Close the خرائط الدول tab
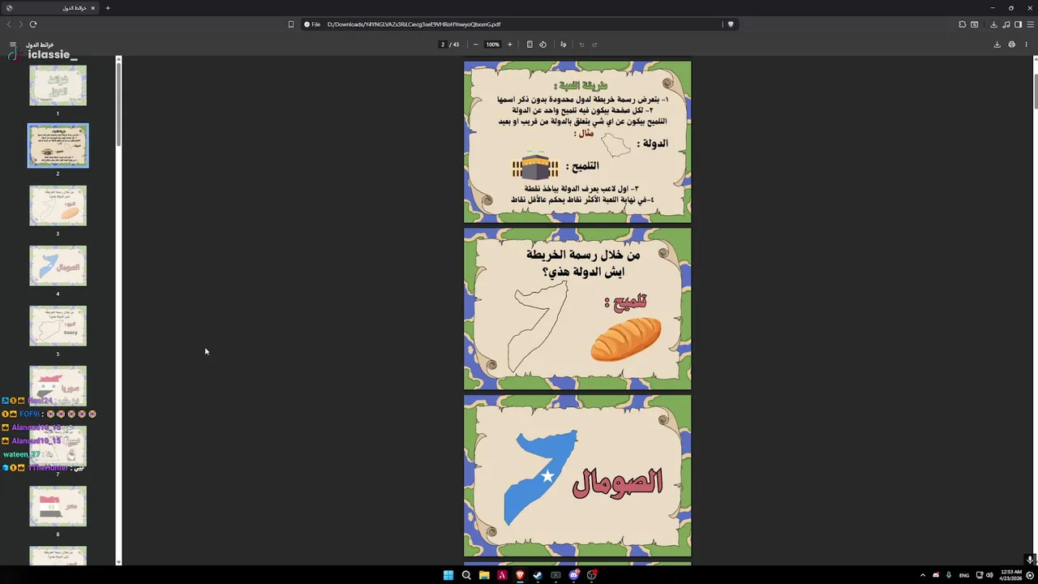This screenshot has height=584, width=1038. (92, 8)
